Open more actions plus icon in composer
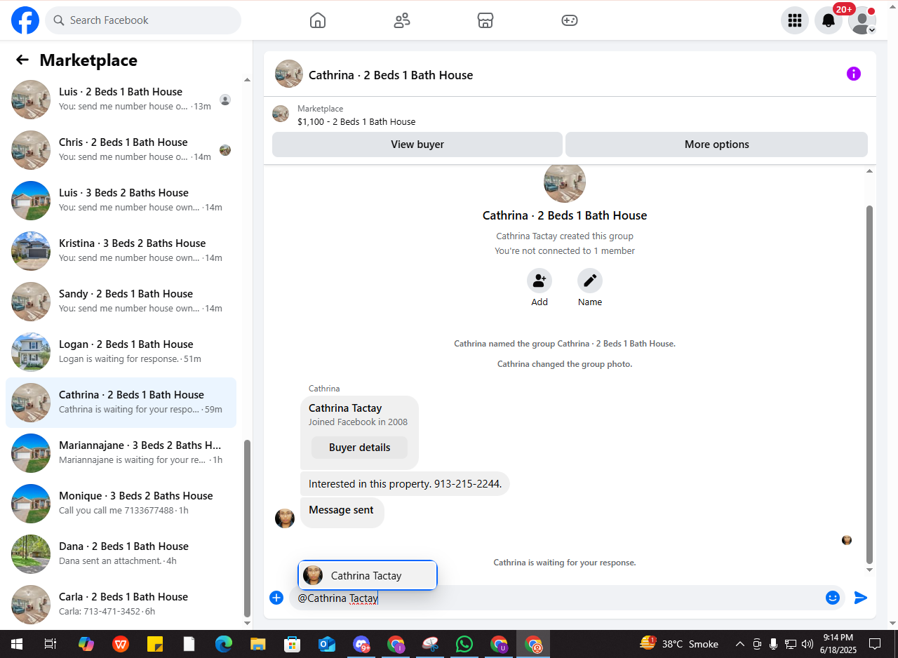 pyautogui.click(x=276, y=598)
